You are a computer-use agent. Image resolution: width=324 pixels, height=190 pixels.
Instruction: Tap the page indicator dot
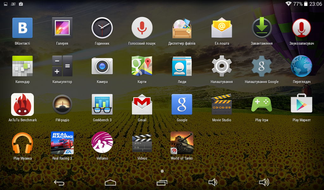click(162, 171)
